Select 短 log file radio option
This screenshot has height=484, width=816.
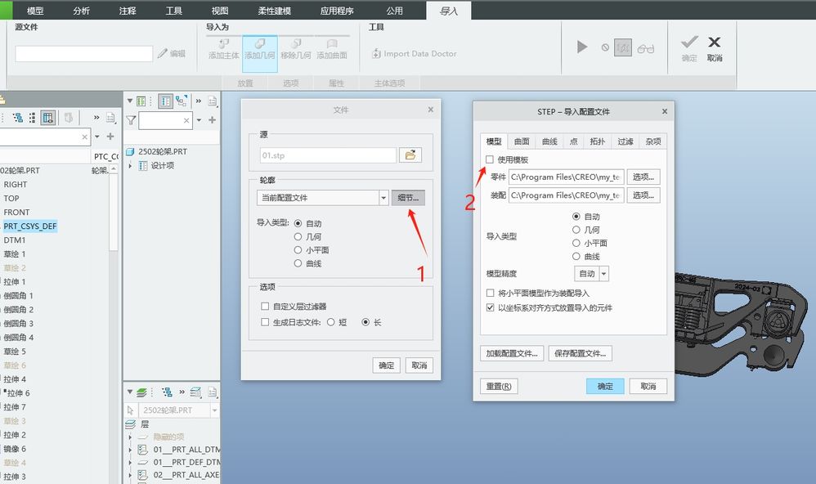coord(330,322)
